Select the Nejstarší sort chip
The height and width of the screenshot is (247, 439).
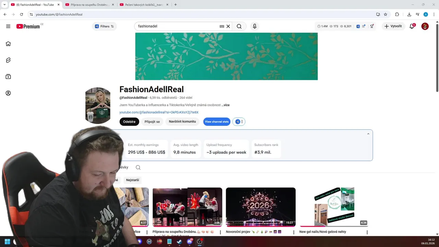(x=132, y=180)
